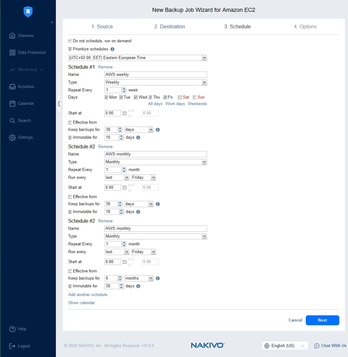
Task: Click Keep backups for 6 spinner
Action: pos(113,278)
